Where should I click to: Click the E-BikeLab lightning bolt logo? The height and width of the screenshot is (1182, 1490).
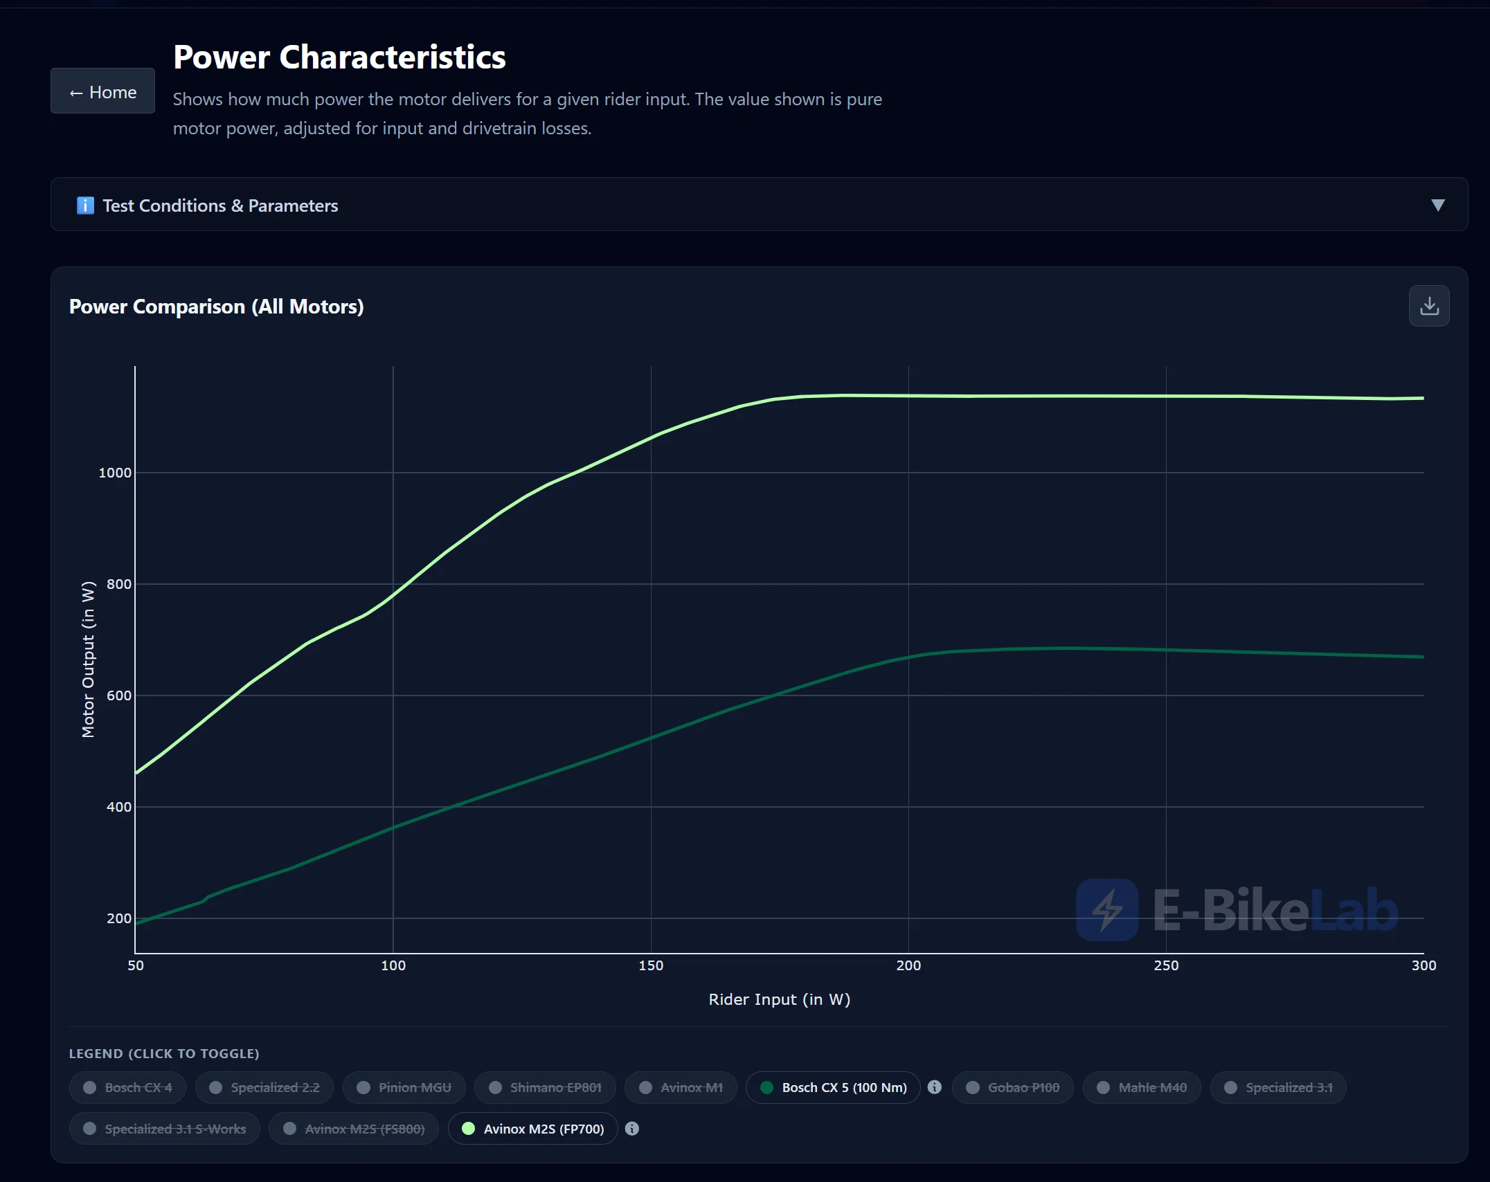[1106, 909]
